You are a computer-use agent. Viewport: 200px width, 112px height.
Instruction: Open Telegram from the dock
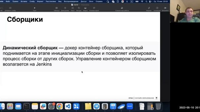[x=97, y=106]
